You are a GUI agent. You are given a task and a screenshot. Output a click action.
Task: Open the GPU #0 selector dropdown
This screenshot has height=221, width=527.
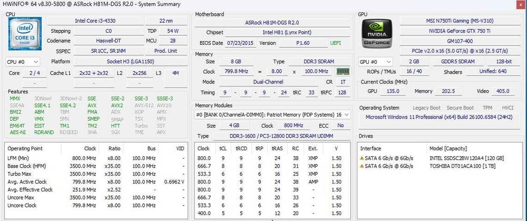(x=375, y=62)
